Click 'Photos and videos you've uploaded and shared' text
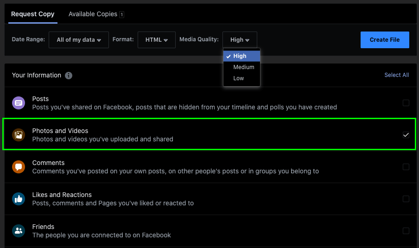The image size is (419, 248). pyautogui.click(x=102, y=139)
